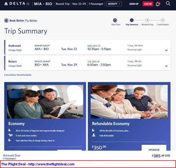Click return time 6:50am - 2:50pm
This screenshot has height=168, width=176.
(99, 65)
